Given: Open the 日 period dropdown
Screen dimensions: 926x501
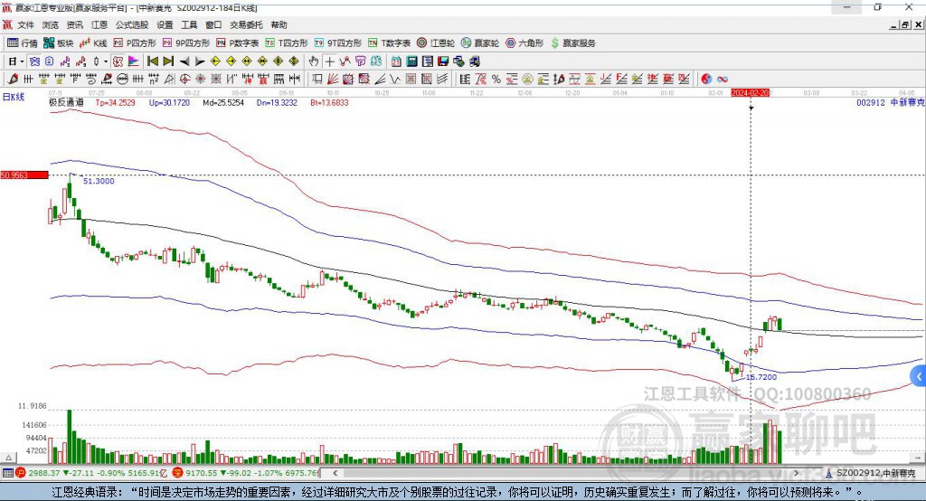Looking at the screenshot, I should pos(16,61).
